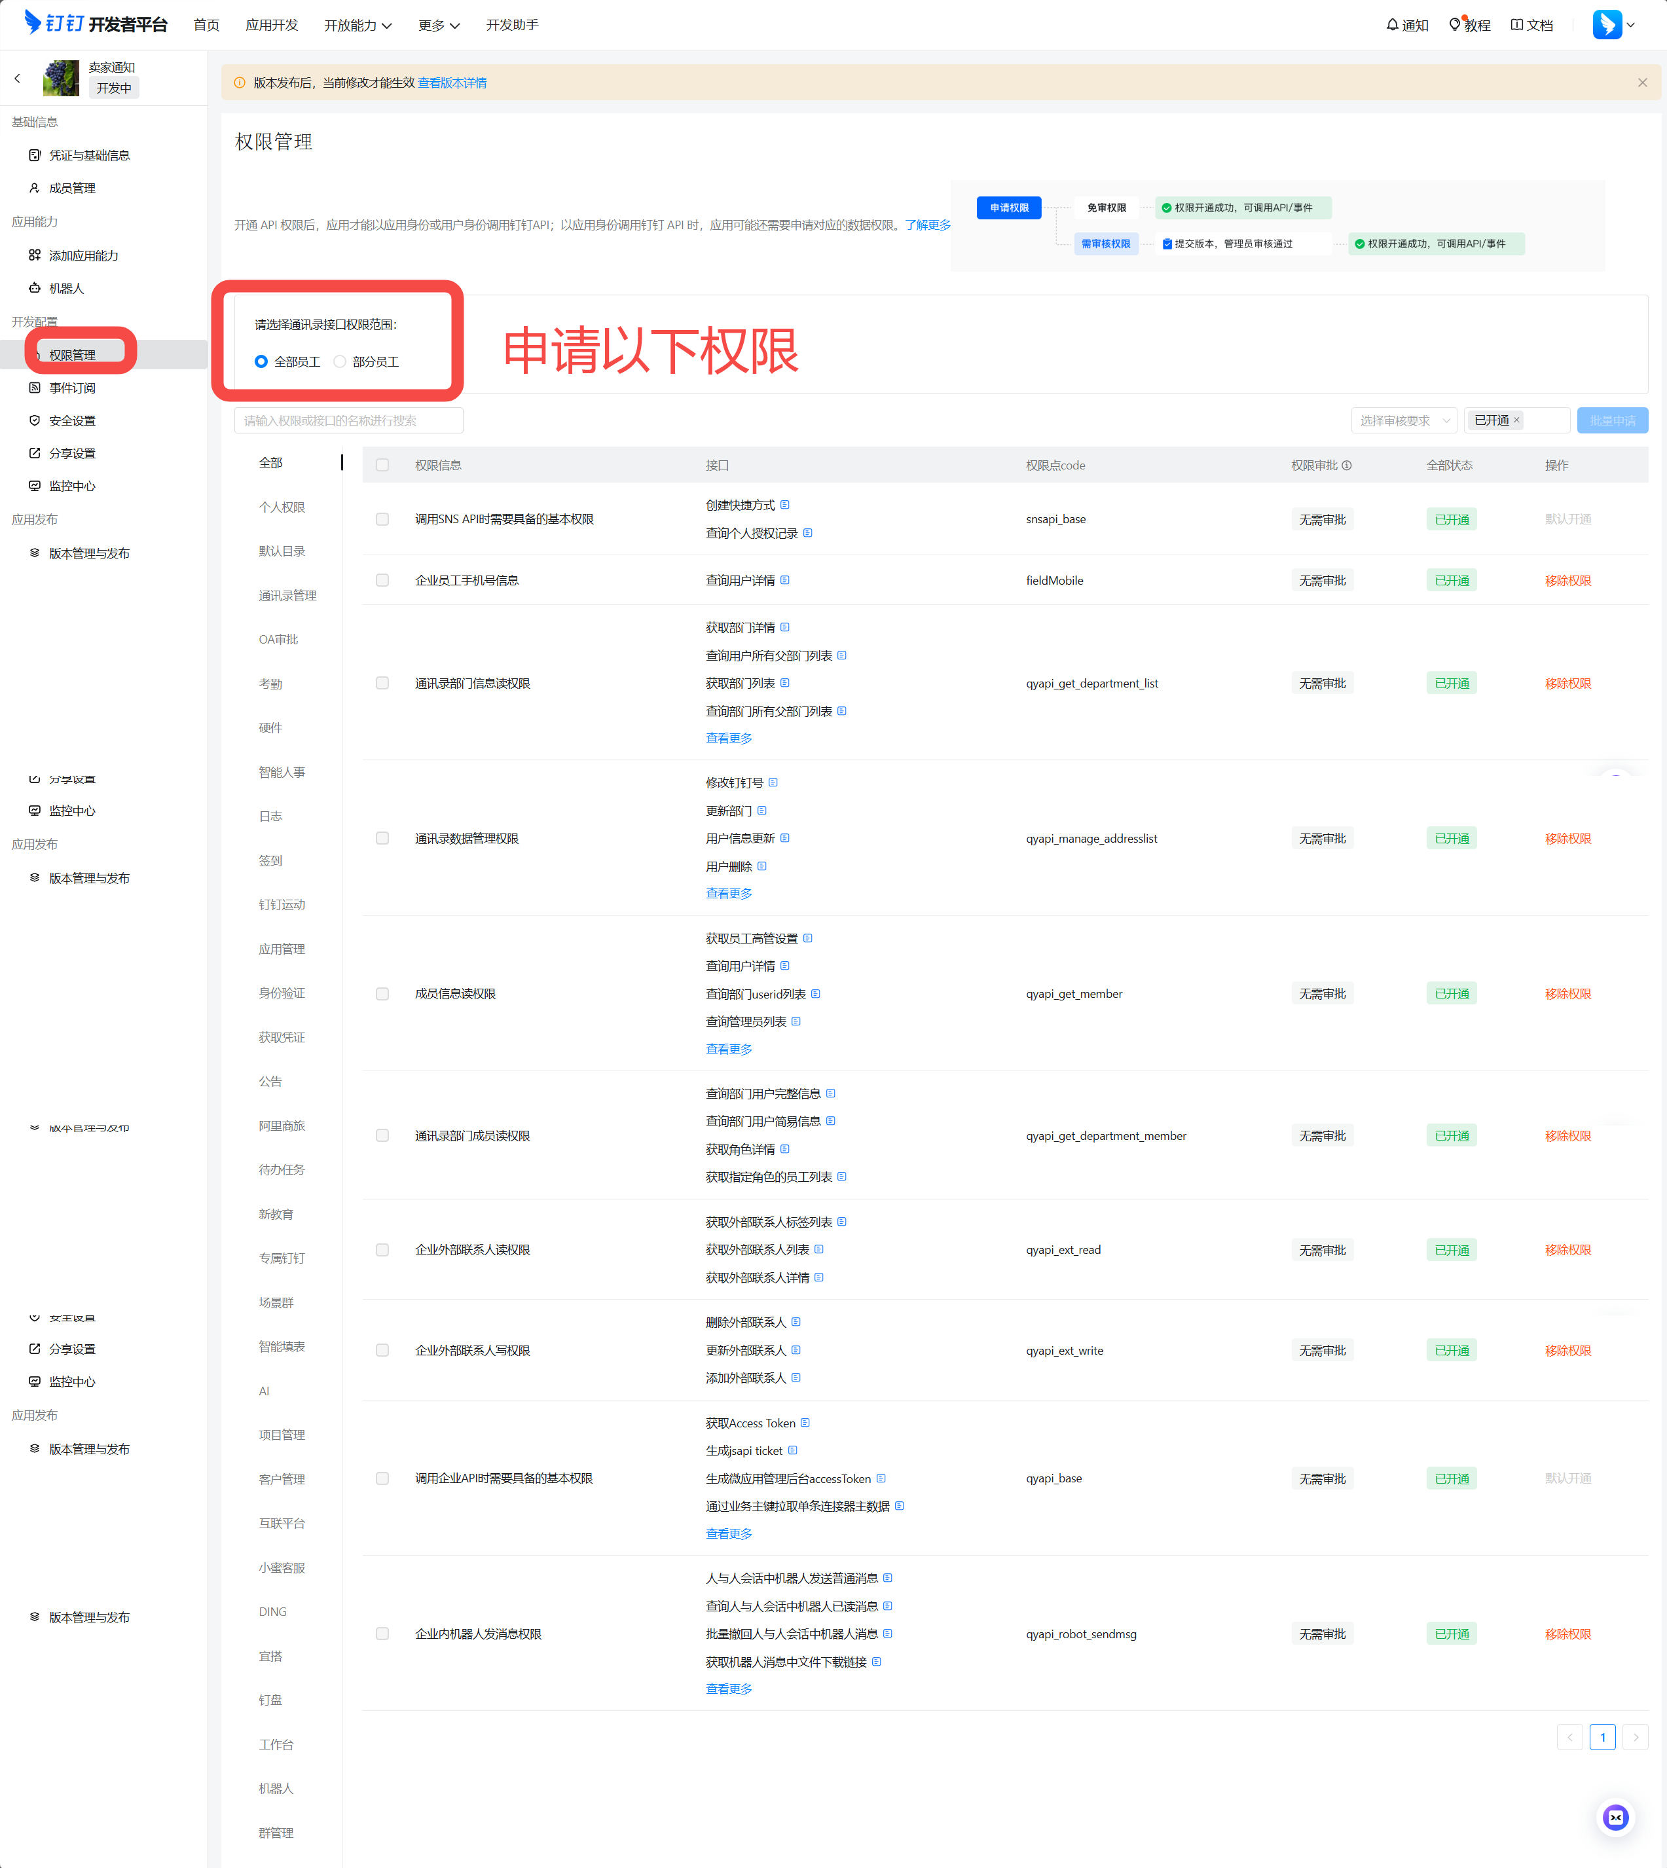Click doc icon beside 获取员工高管设置

coord(808,938)
